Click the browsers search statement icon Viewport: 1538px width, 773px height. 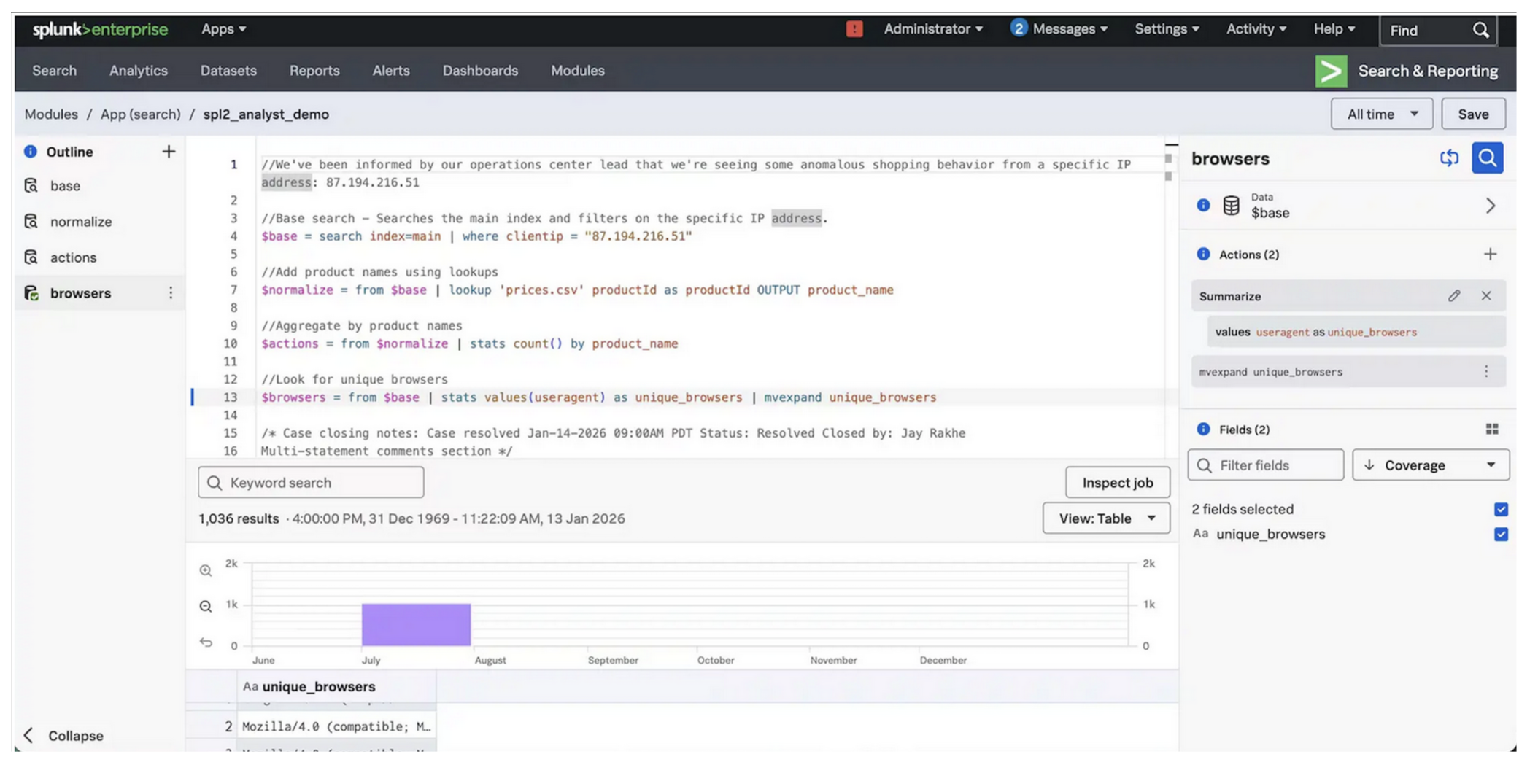31,293
